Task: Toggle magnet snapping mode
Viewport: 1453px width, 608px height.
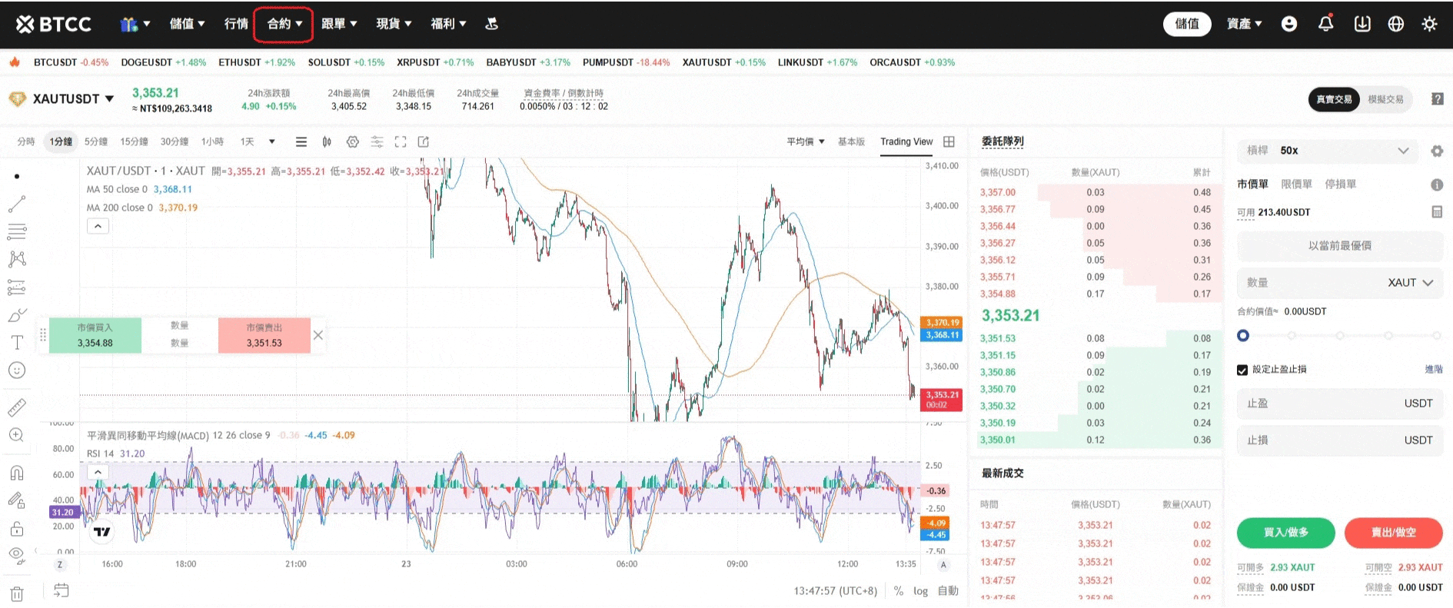Action: click(17, 473)
